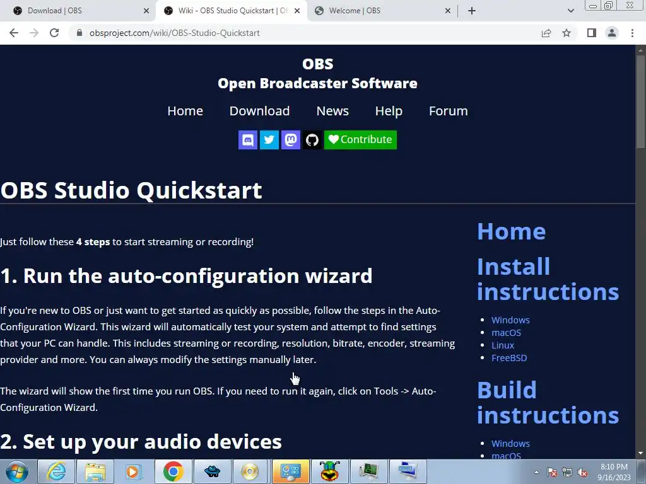Click the Action Center flag tray icon
The height and width of the screenshot is (484, 646).
(551, 472)
